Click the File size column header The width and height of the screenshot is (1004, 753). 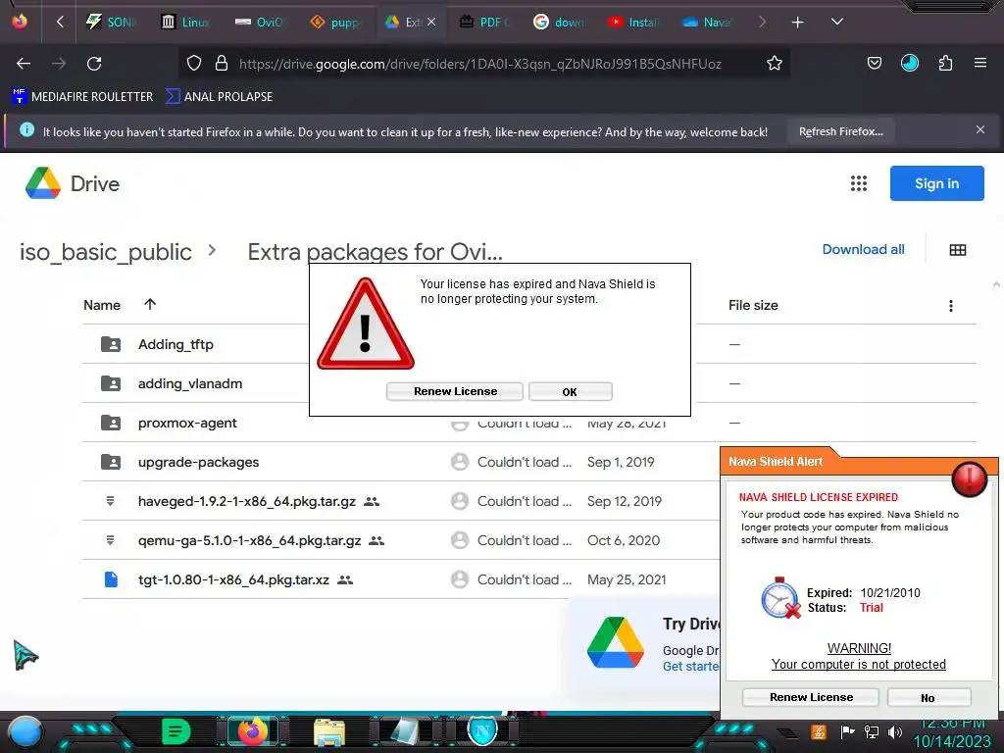[x=753, y=306]
